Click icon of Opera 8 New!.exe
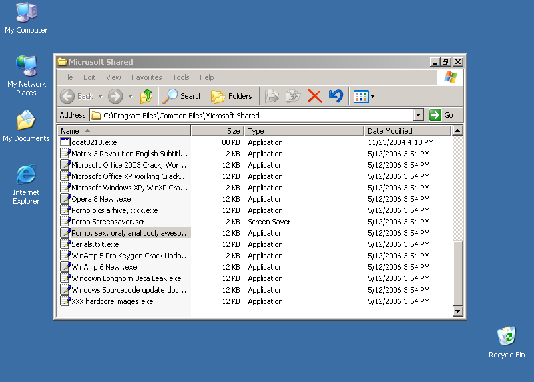 point(65,199)
